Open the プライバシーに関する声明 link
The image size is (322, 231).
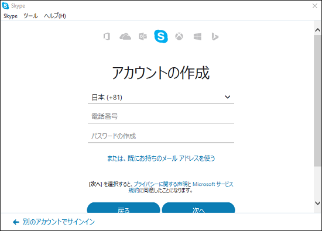[160, 184]
